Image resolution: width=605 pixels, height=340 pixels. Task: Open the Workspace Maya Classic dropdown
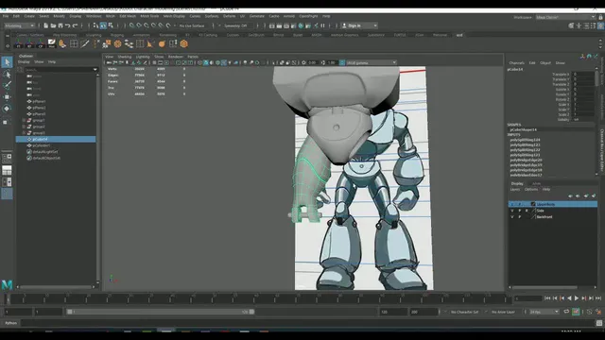[x=565, y=17]
